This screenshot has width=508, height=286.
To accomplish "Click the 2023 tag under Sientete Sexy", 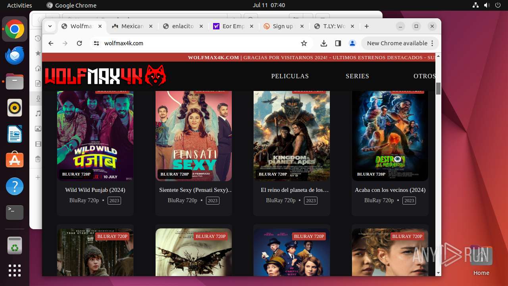I will pos(213,200).
